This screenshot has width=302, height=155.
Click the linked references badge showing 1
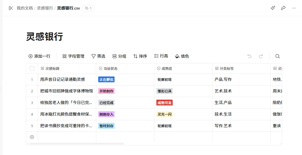pyautogui.click(x=88, y=8)
